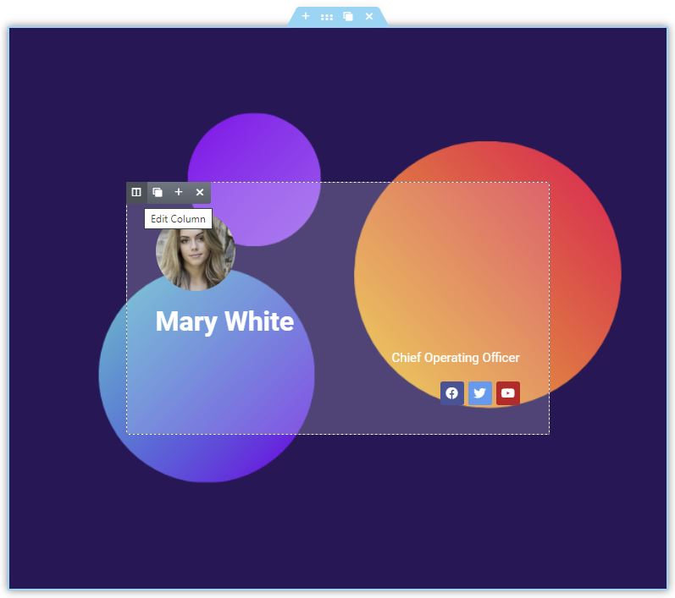Delete the column with the toolbar X
This screenshot has height=598, width=675.
(200, 192)
